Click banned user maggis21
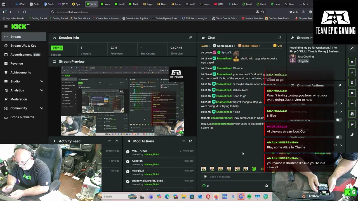 tap(138, 171)
